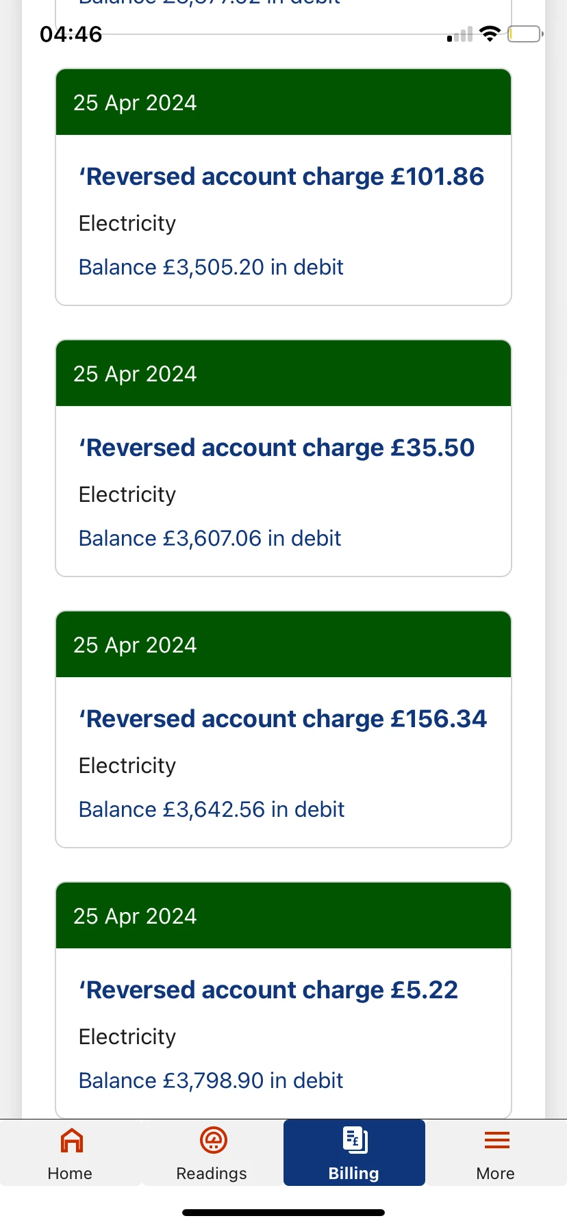Image resolution: width=567 pixels, height=1227 pixels.
Task: Tap the battery indicator icon
Action: pyautogui.click(x=525, y=34)
